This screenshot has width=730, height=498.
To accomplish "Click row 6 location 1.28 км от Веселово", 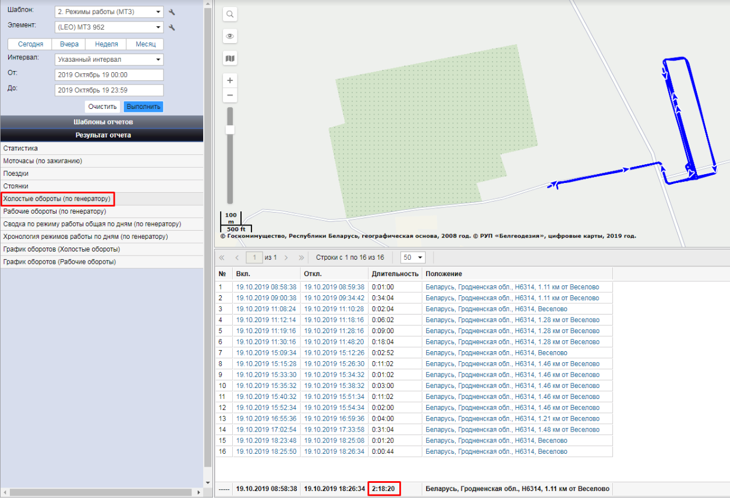I will click(x=512, y=342).
